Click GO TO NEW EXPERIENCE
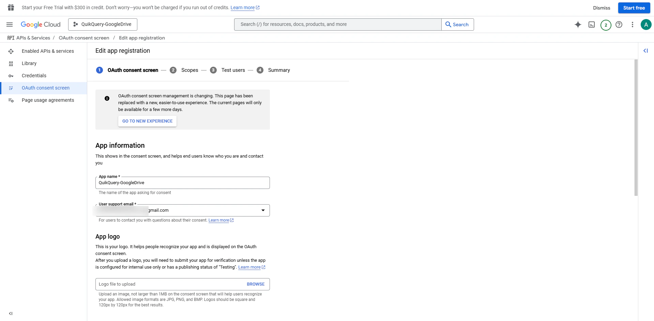 pos(147,121)
